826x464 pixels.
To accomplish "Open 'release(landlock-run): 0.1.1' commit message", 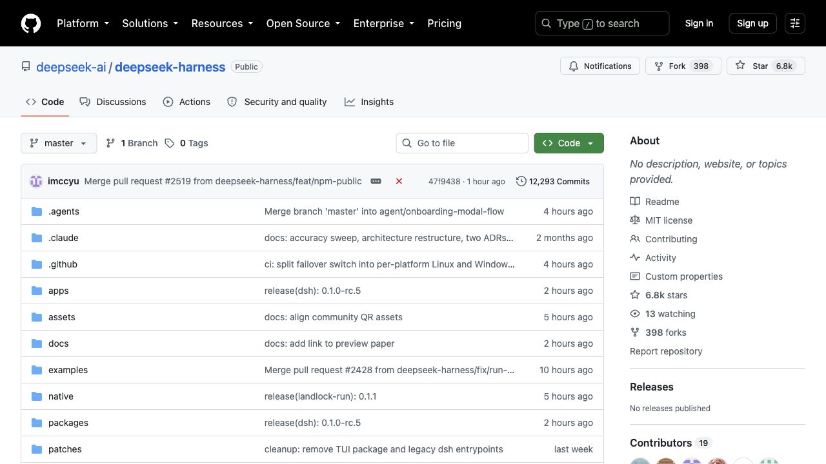I will coord(320,396).
